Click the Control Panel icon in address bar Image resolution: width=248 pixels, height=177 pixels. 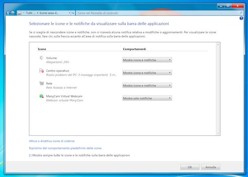[19, 13]
